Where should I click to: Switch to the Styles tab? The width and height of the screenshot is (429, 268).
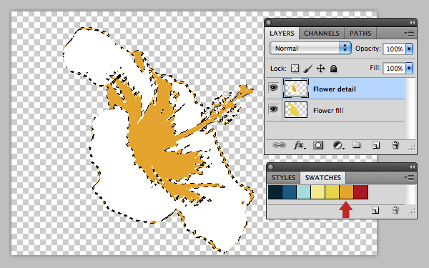tap(283, 178)
